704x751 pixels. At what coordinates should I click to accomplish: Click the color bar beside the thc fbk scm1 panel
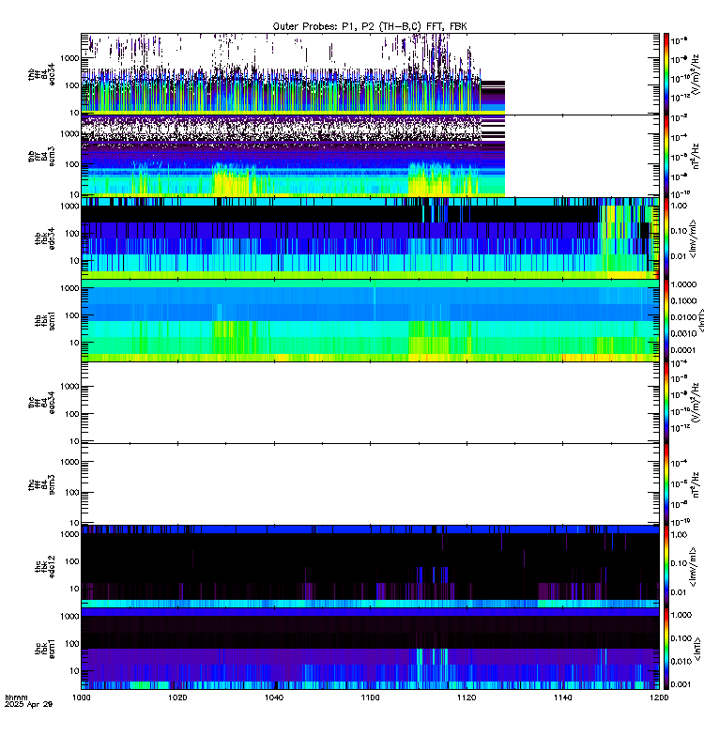(x=666, y=649)
